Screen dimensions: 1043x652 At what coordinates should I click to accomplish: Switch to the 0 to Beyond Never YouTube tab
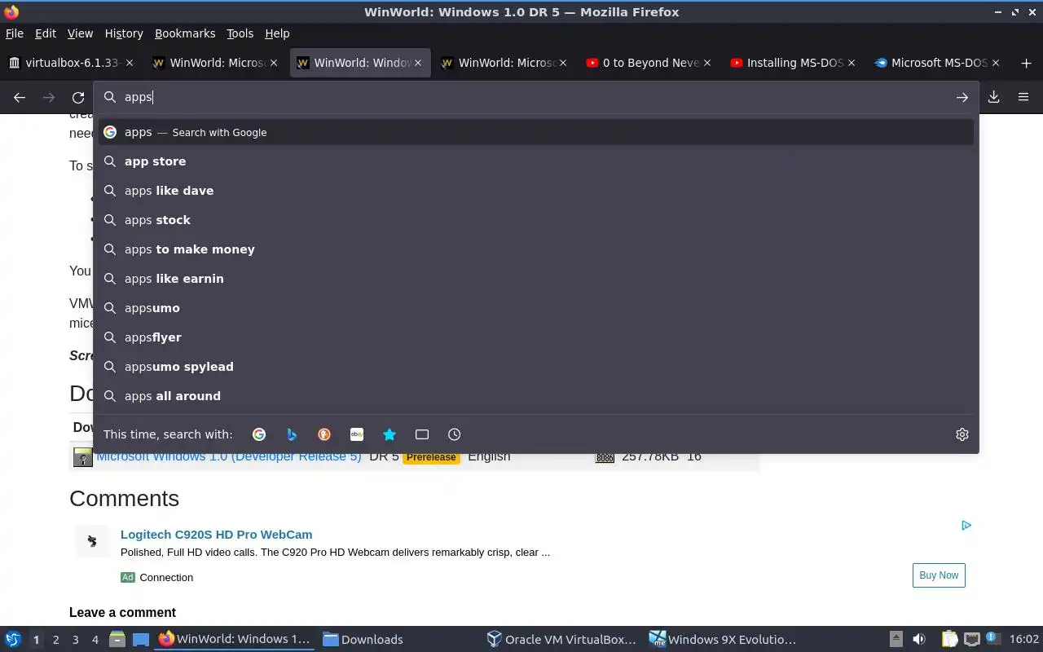[649, 63]
